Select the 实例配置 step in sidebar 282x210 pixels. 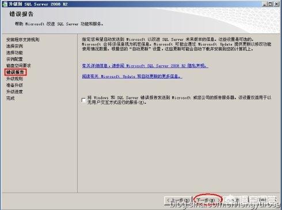pyautogui.click(x=14, y=59)
